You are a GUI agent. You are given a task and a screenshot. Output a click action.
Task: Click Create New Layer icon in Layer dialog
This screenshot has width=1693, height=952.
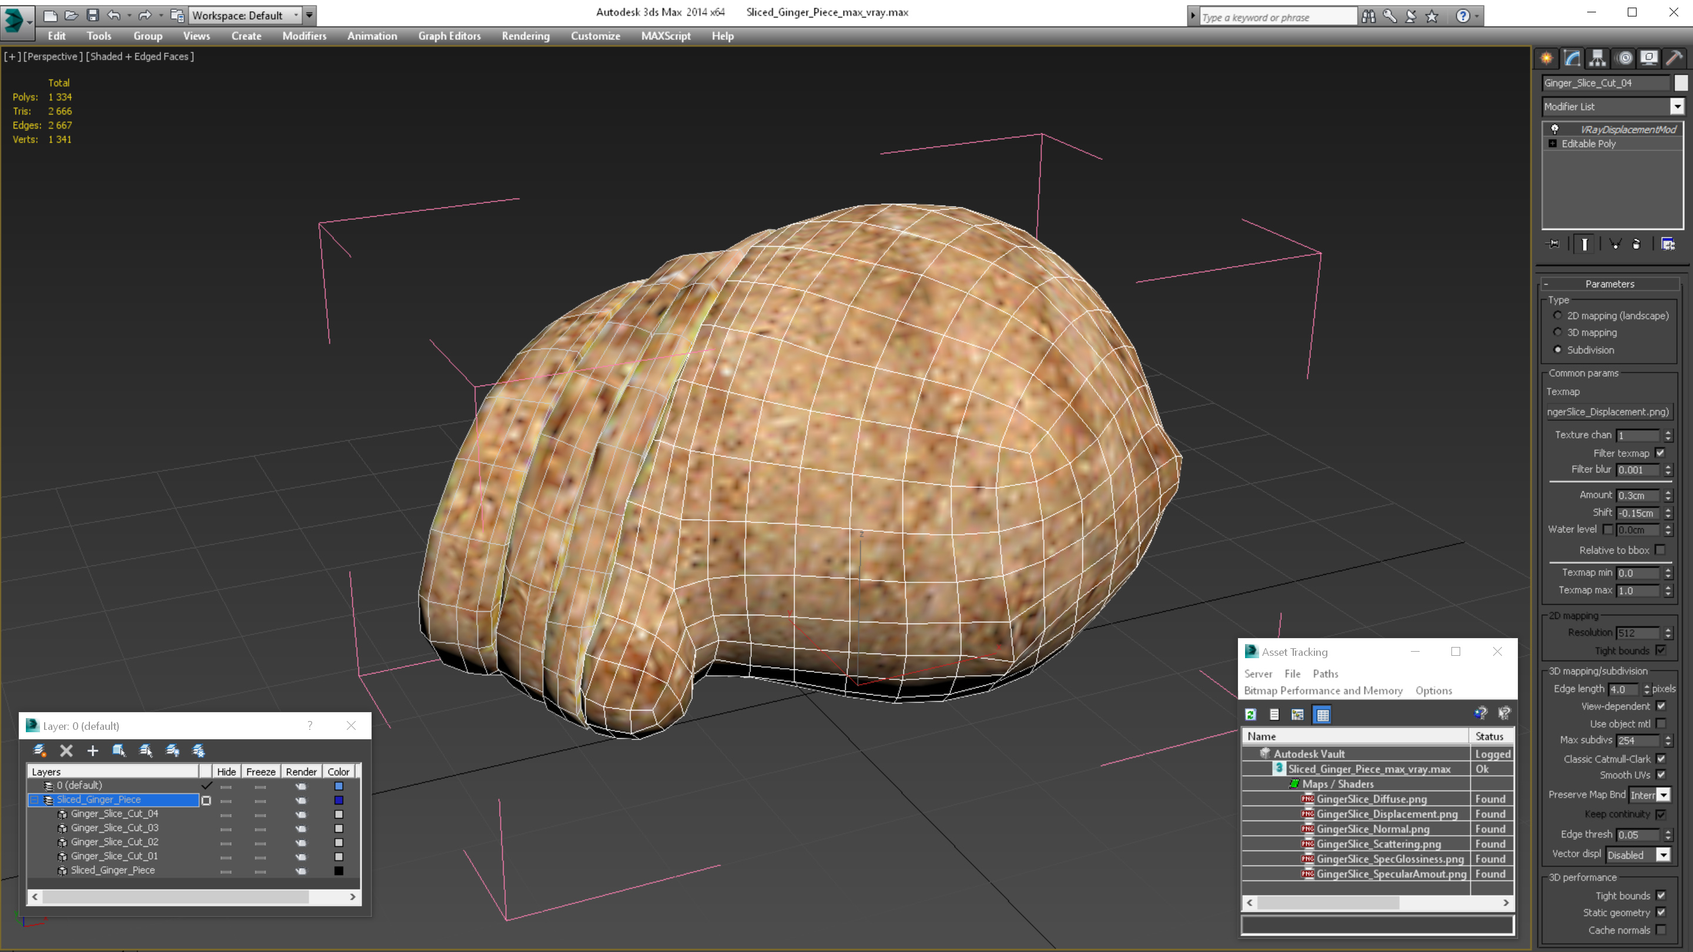click(39, 750)
